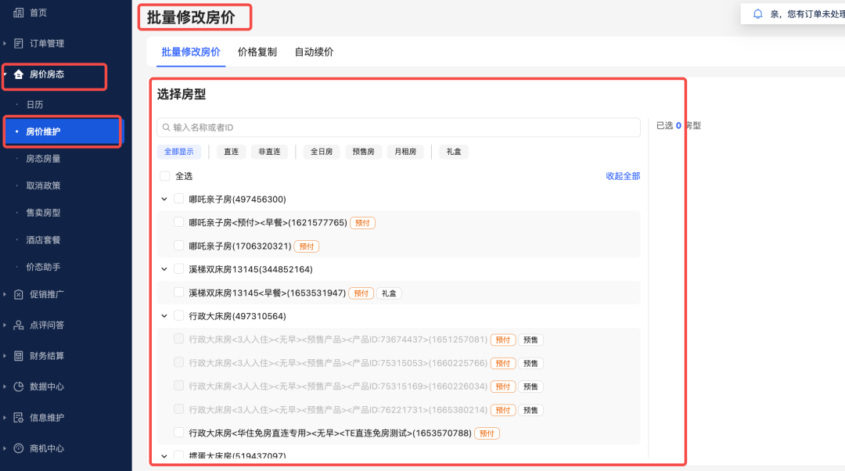Click the 收起全部 collapse all link
The width and height of the screenshot is (845, 471).
point(623,176)
